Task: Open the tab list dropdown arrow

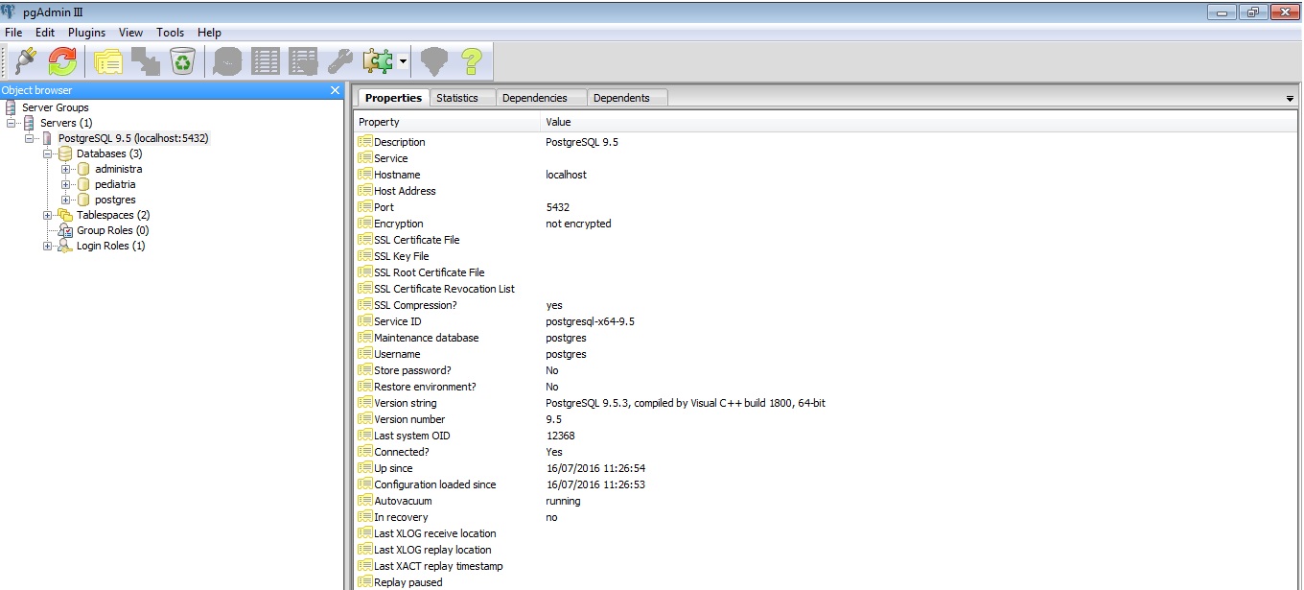Action: (1290, 99)
